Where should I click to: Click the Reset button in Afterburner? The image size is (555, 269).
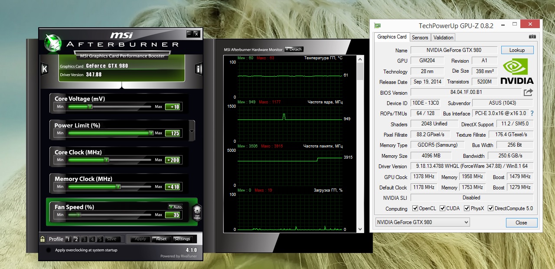click(161, 239)
